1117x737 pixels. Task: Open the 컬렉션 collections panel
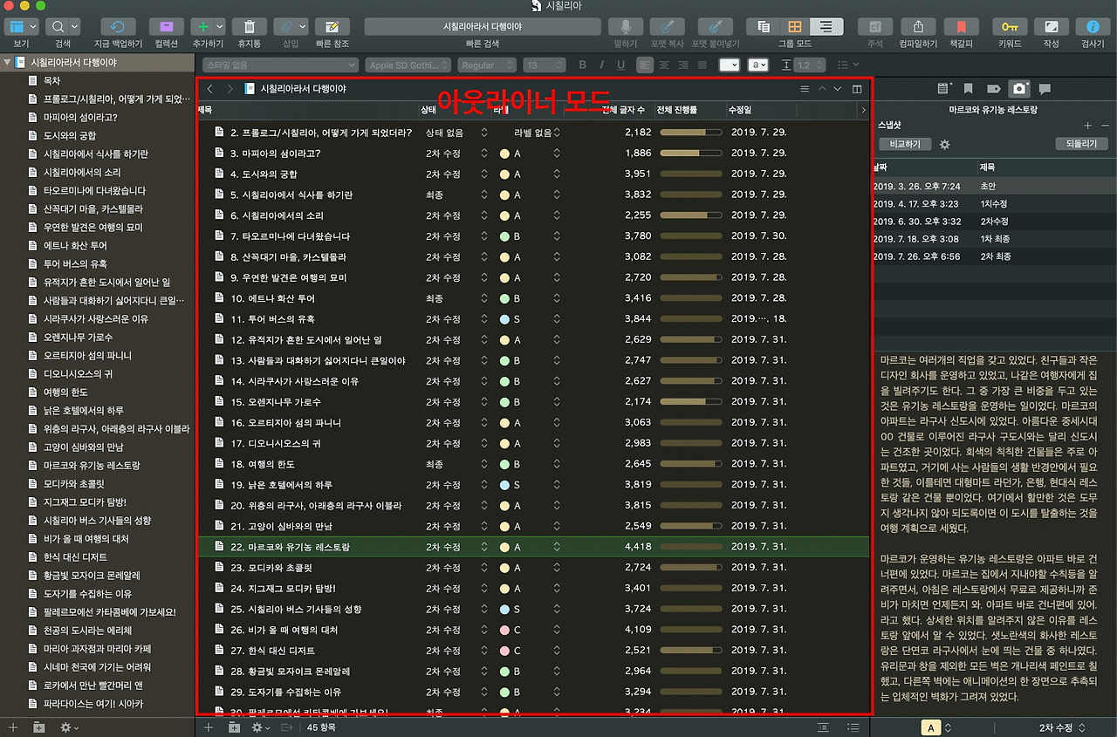[166, 27]
